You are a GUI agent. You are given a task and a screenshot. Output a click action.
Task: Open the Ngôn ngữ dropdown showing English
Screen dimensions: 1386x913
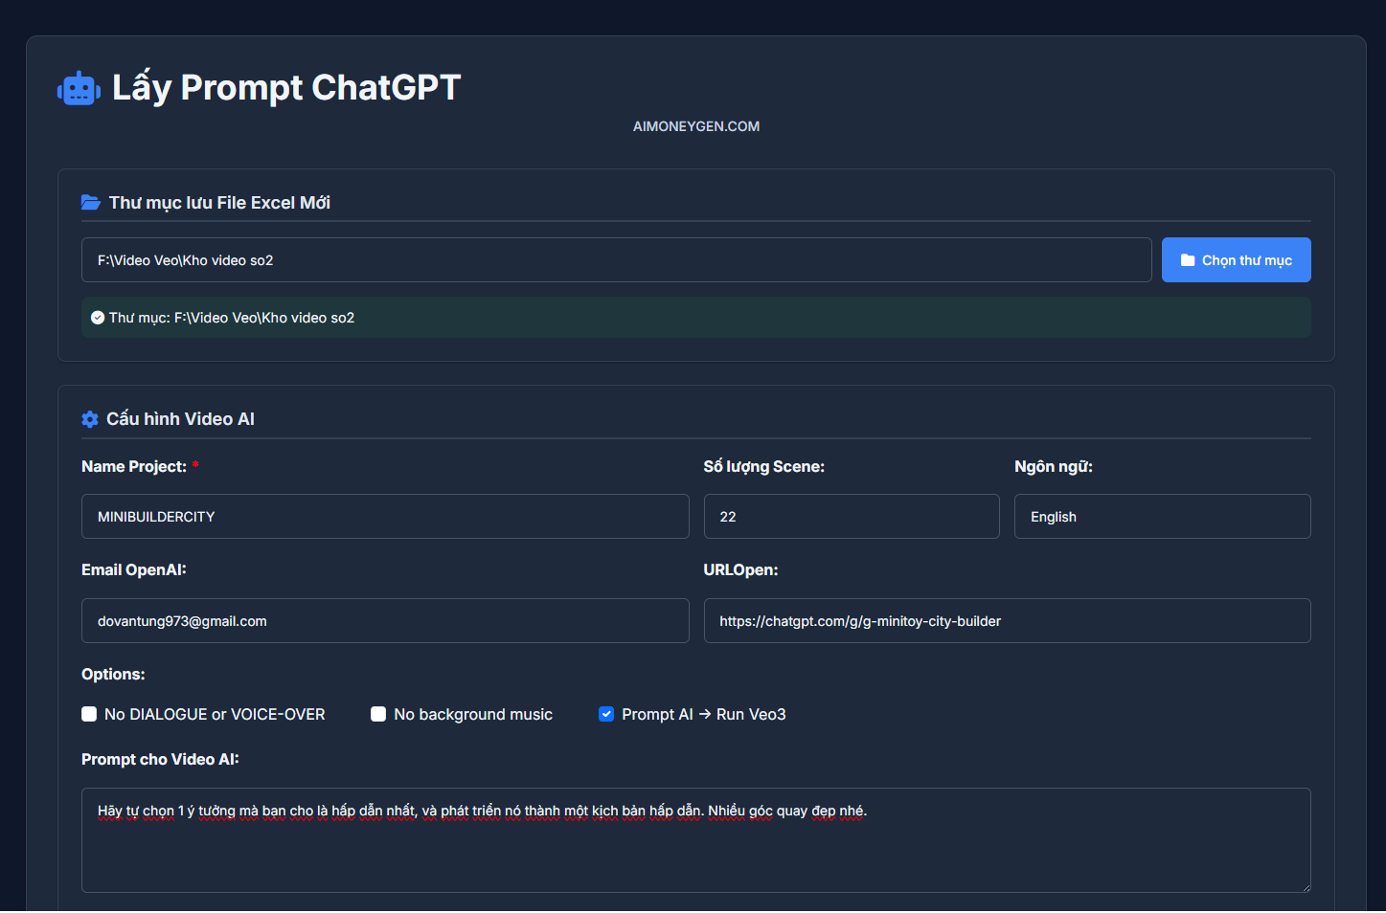(1162, 517)
